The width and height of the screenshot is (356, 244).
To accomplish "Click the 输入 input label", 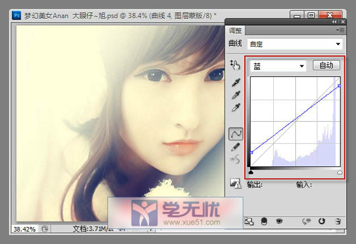I will [x=304, y=185].
